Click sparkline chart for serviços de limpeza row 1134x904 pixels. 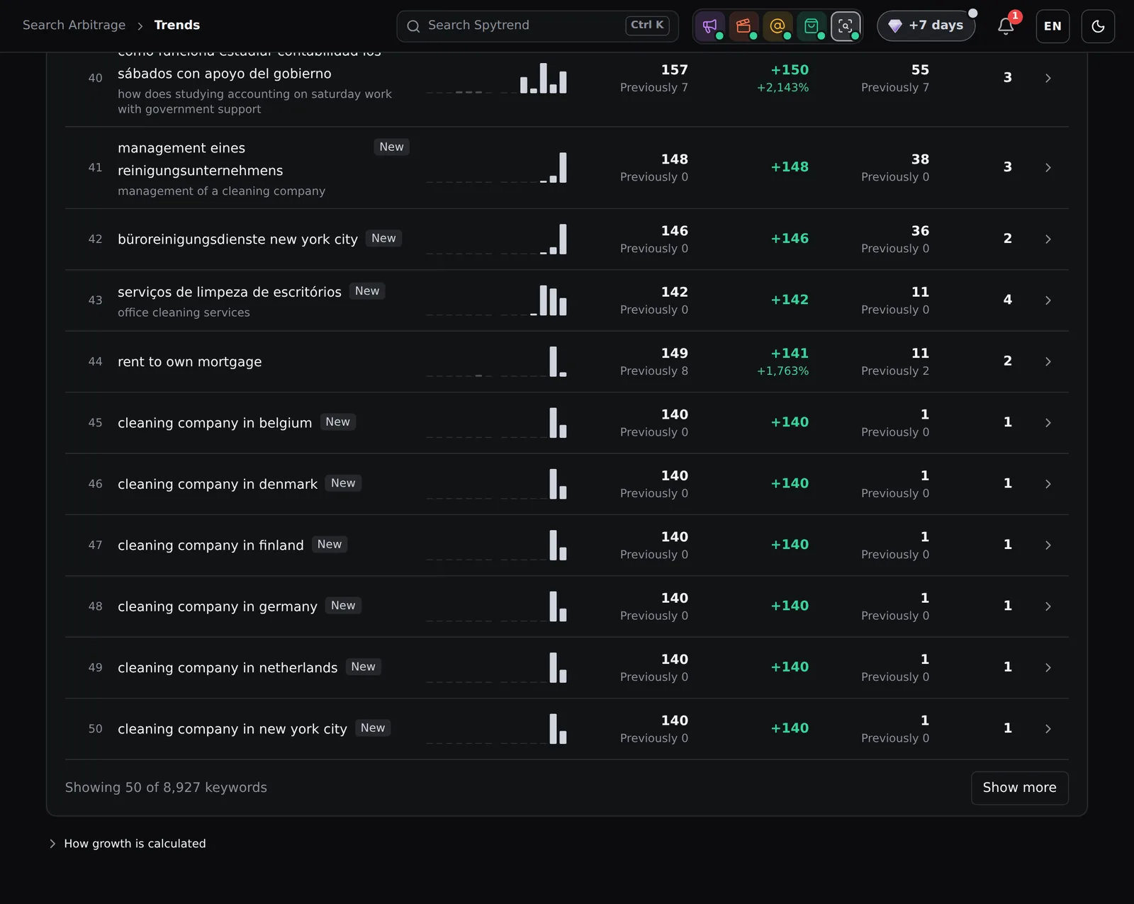[x=496, y=300]
